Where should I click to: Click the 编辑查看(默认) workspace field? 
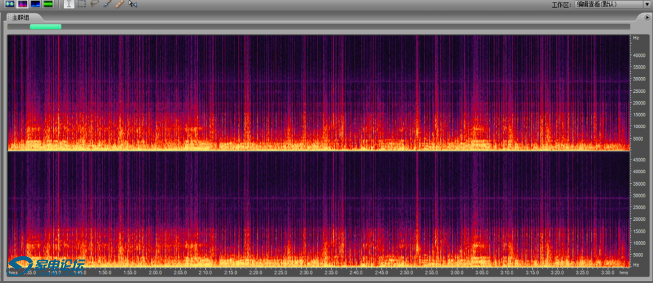(609, 4)
